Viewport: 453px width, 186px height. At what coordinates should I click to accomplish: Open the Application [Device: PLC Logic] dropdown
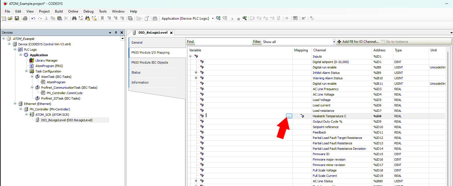click(213, 19)
